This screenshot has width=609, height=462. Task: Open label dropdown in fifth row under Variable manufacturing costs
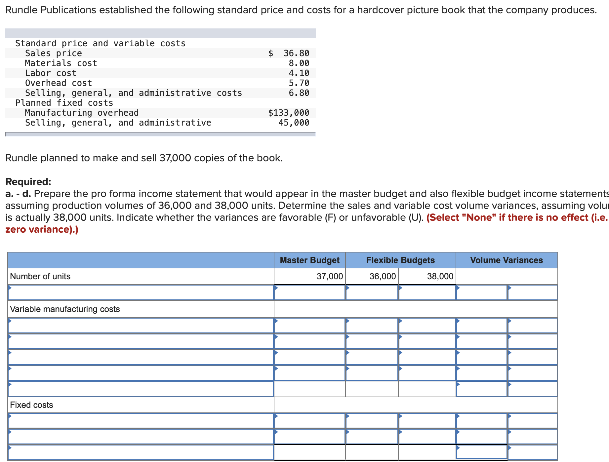tap(141, 389)
